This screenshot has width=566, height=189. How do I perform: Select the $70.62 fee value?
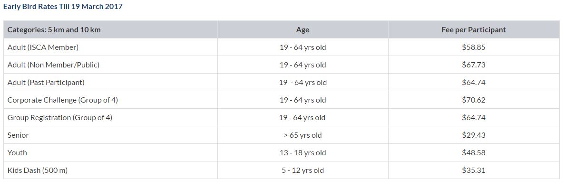coord(474,100)
